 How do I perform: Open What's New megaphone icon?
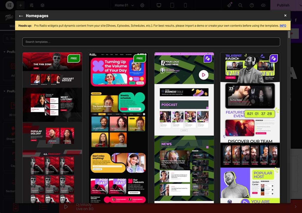point(229,5)
